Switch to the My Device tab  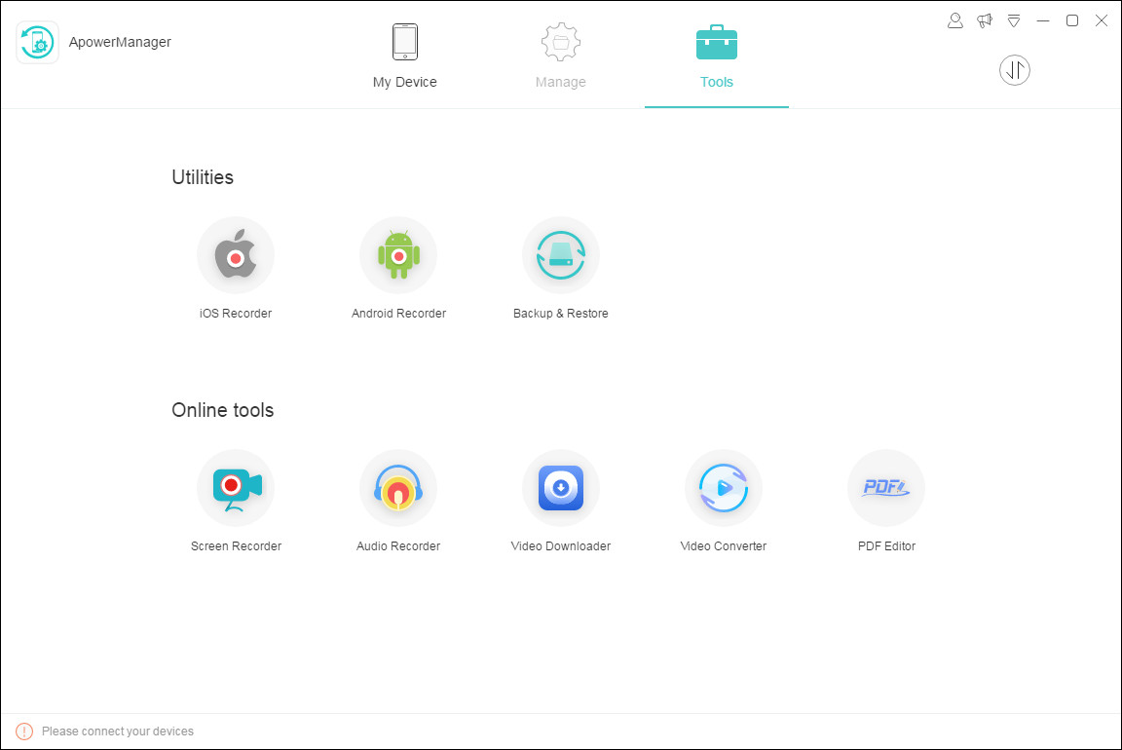405,57
